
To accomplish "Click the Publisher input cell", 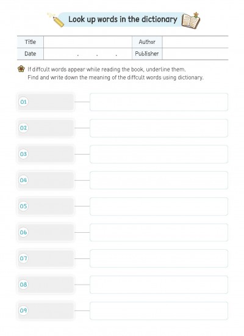I will tap(195, 54).
